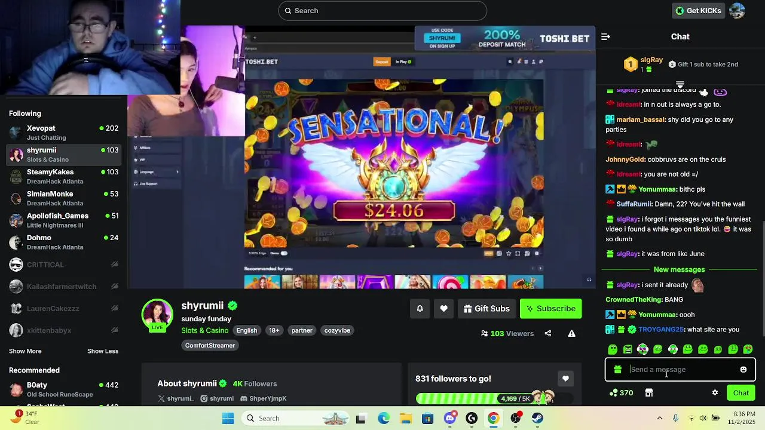This screenshot has width=765, height=430.
Task: Click the ComfortStreamer tag
Action: pos(210,345)
